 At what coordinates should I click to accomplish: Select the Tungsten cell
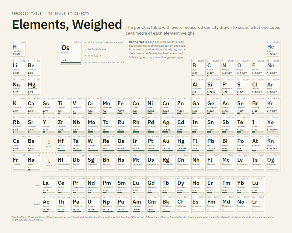pyautogui.click(x=94, y=144)
